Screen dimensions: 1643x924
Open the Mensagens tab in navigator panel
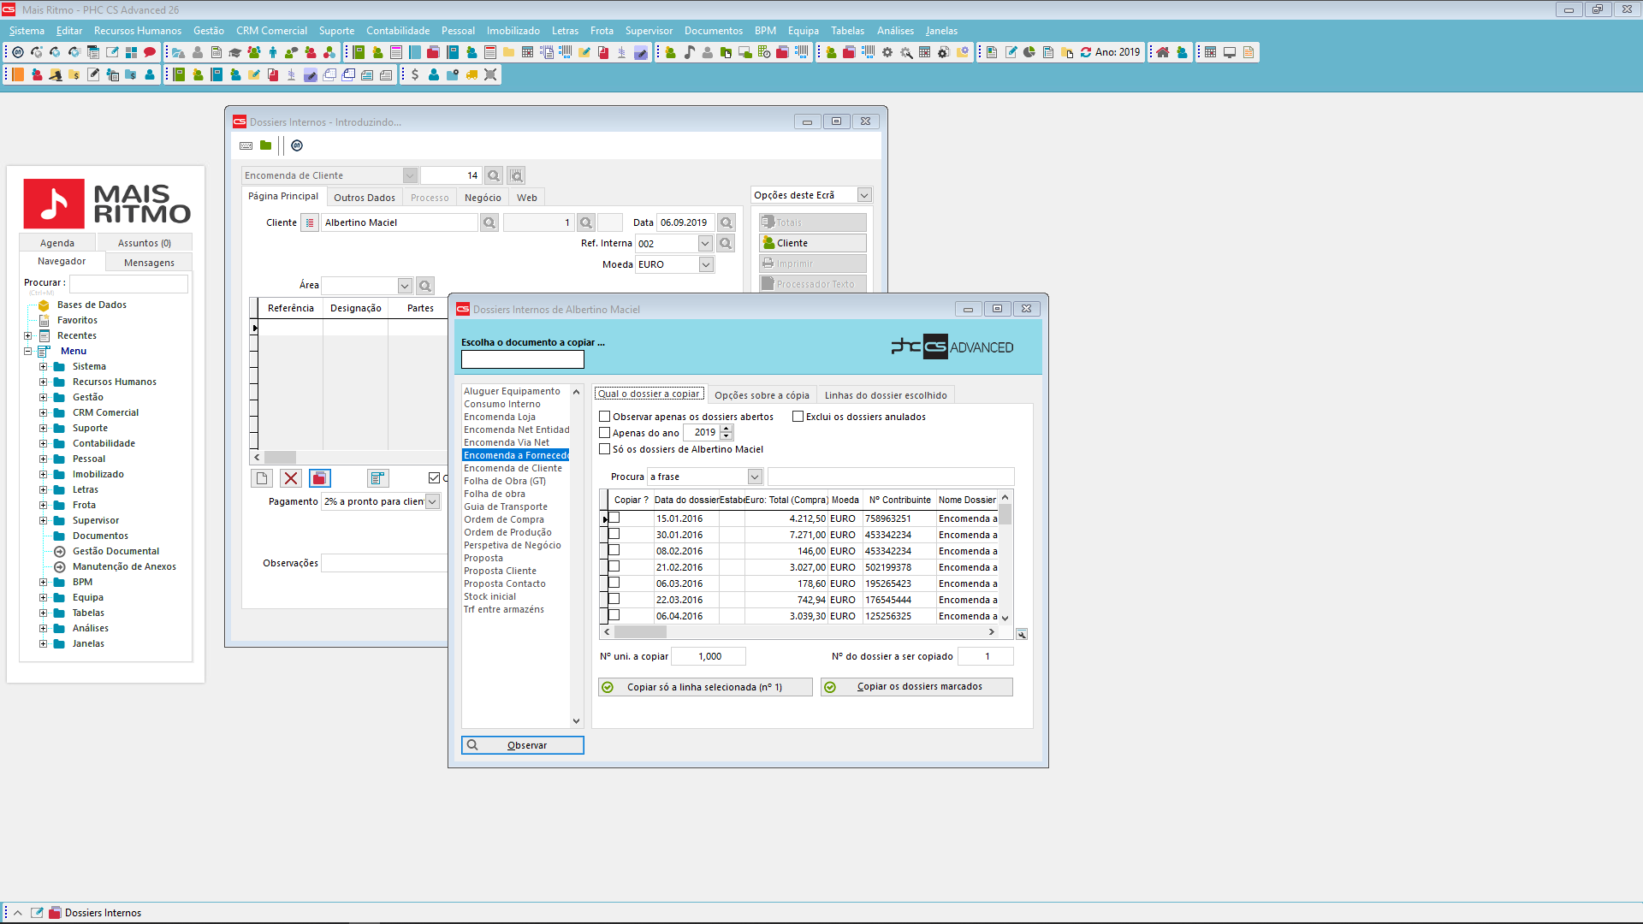(149, 263)
